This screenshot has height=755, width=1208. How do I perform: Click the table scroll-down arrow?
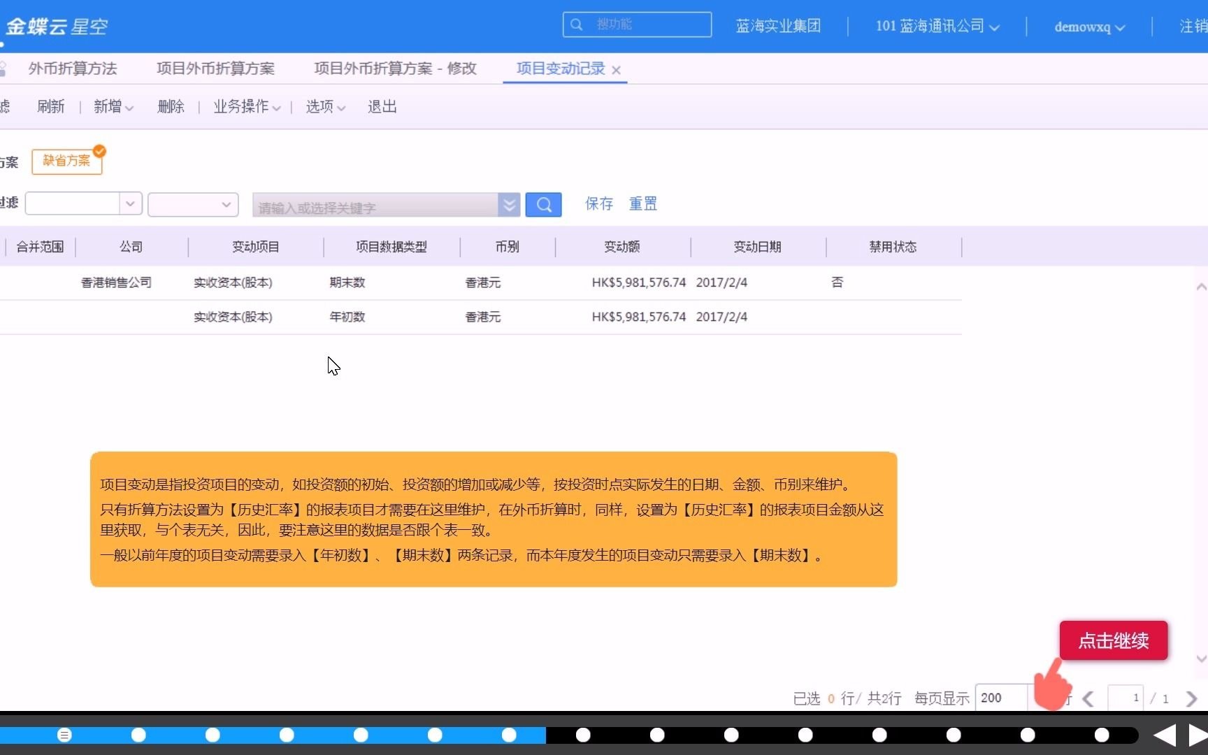[1201, 659]
